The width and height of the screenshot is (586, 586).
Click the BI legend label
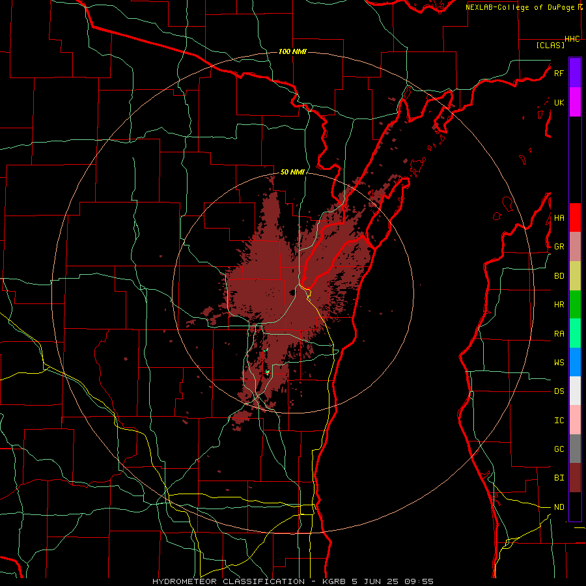tap(559, 478)
